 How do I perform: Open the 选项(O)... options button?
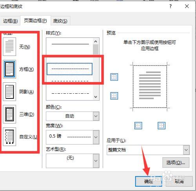pyautogui.click(x=176, y=162)
